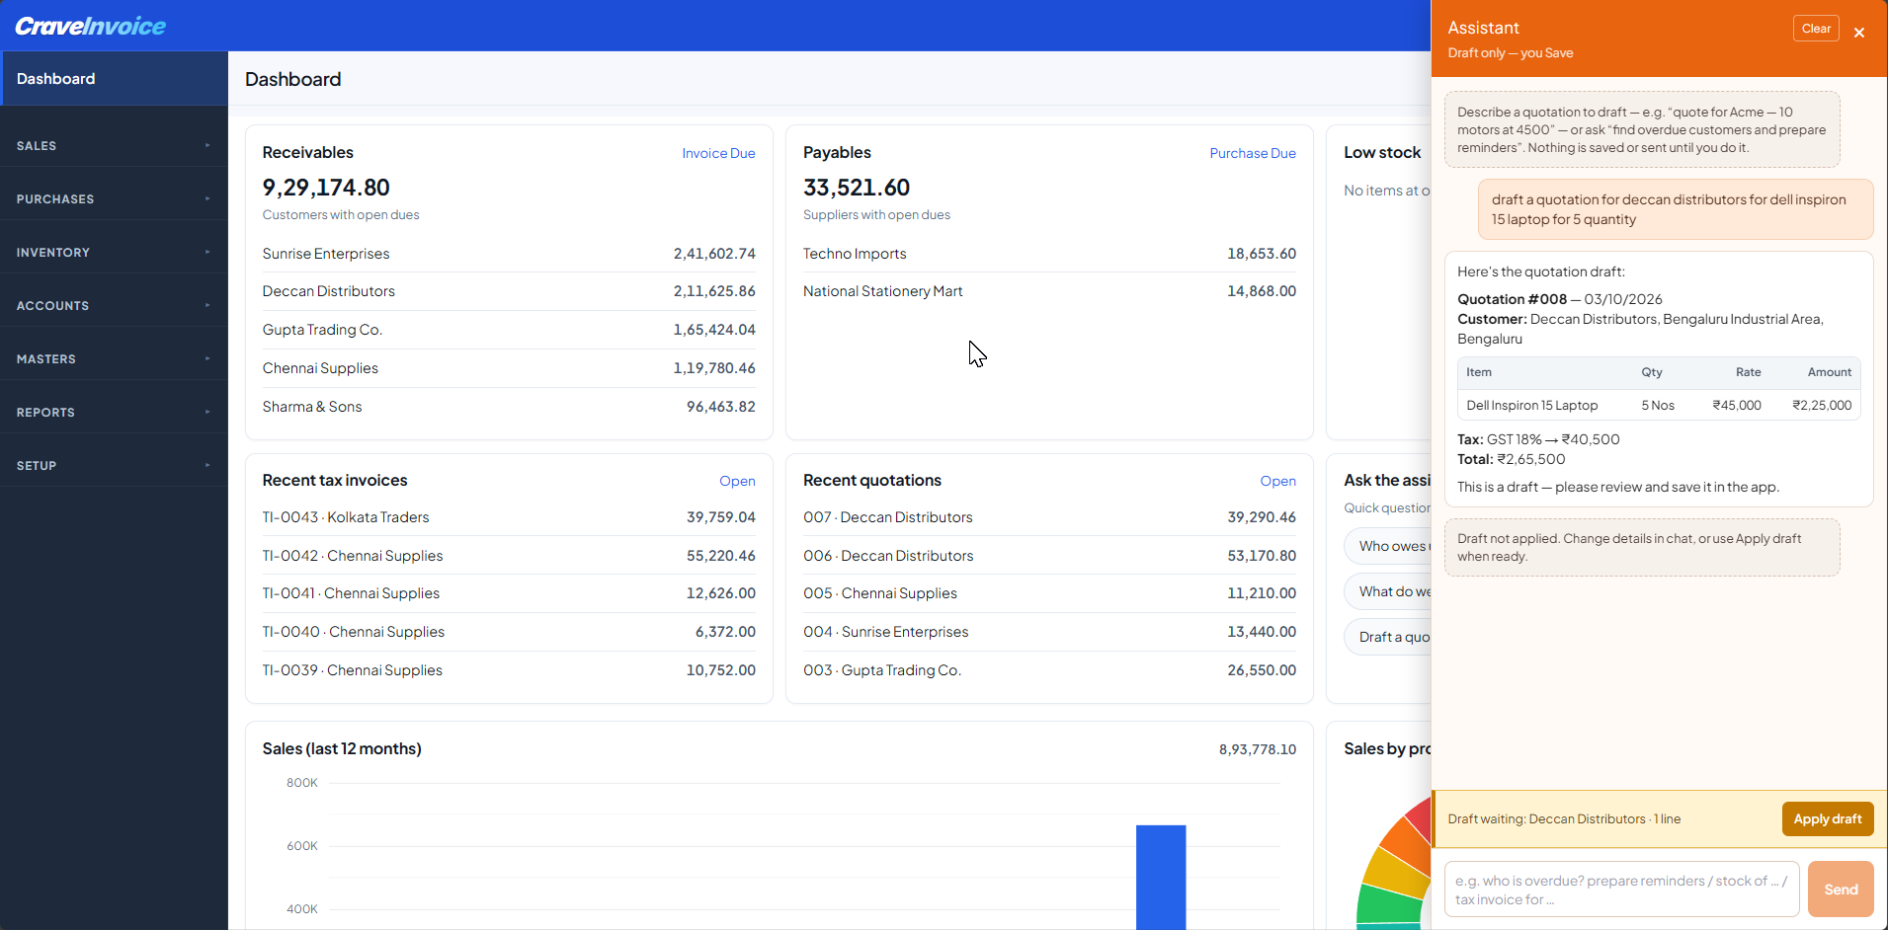The height and width of the screenshot is (930, 1888).
Task: Expand the SETUP sidebar section
Action: tap(114, 465)
